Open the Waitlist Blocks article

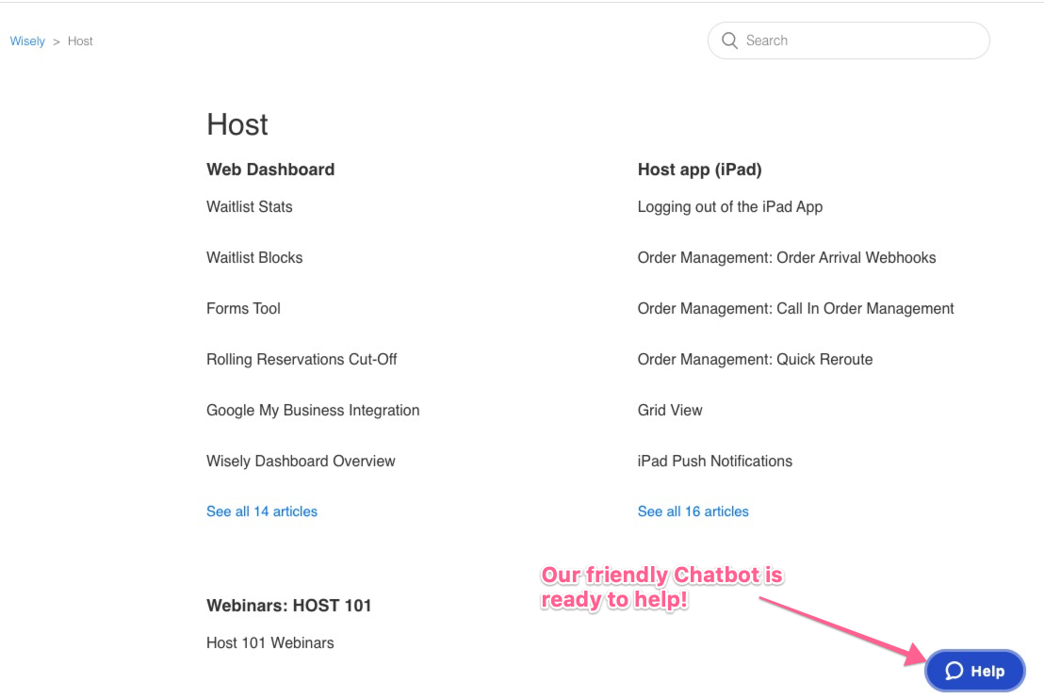(254, 257)
